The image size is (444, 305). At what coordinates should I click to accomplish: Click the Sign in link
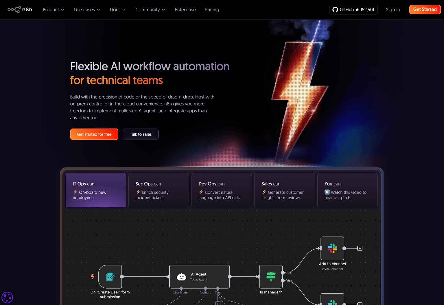[393, 10]
